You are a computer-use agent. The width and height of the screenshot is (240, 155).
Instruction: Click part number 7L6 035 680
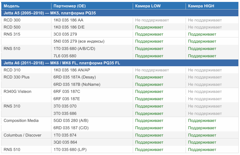pyautogui.click(x=65, y=56)
